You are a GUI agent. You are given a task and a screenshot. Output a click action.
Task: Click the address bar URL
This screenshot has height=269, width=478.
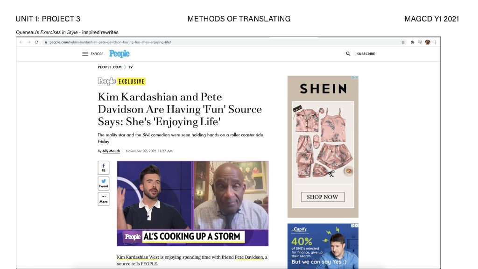point(110,42)
